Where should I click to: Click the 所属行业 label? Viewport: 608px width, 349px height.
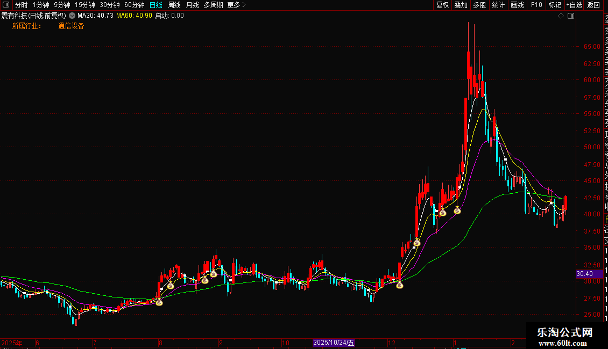pyautogui.click(x=26, y=26)
